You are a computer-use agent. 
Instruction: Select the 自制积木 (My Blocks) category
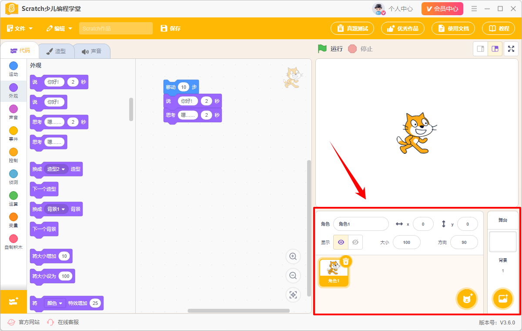(13, 242)
